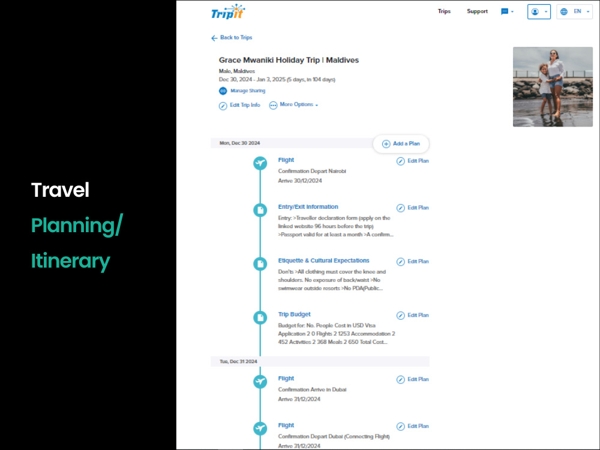Open Flight plan departing Dubai connecting
Image resolution: width=600 pixels, height=450 pixels.
[286, 425]
